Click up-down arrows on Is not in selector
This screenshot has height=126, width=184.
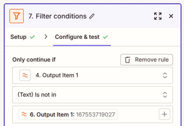[x=165, y=95]
